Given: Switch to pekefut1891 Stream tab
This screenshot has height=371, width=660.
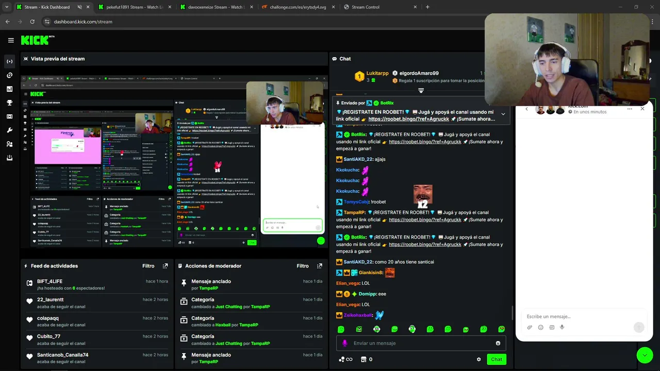Looking at the screenshot, I should click(x=134, y=7).
